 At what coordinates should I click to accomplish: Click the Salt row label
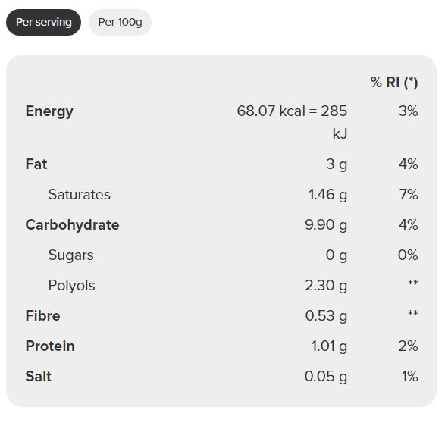39,376
